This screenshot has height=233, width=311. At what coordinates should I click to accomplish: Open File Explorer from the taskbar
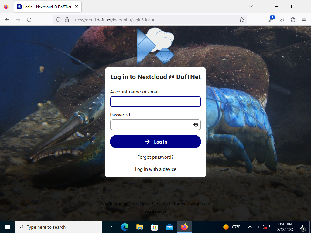[140, 227]
